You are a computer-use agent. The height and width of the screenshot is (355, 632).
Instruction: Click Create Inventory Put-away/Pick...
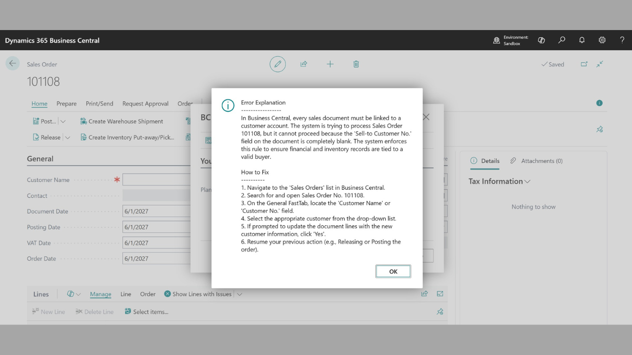pos(127,138)
